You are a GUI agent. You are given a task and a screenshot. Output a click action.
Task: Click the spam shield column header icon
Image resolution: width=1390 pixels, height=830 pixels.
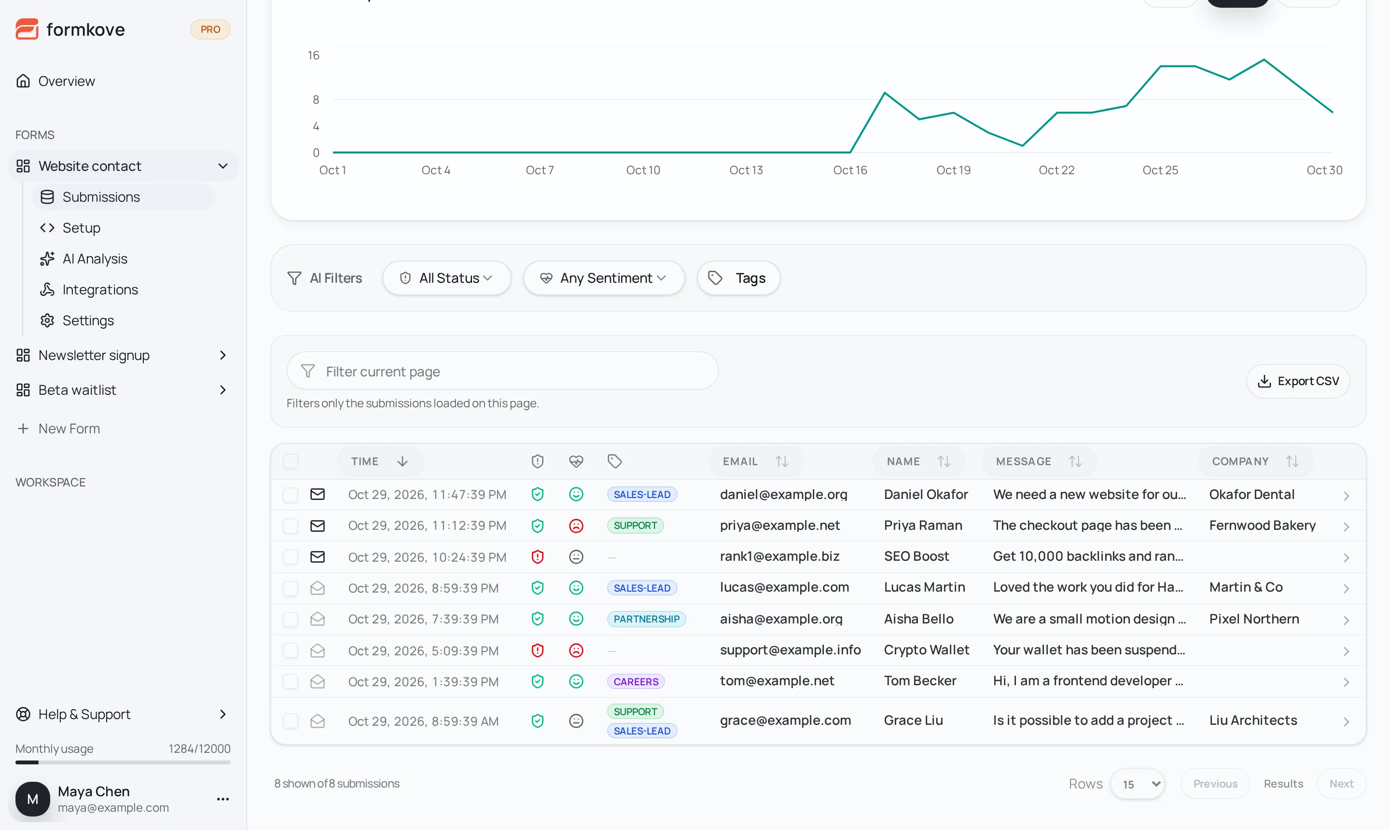click(538, 461)
